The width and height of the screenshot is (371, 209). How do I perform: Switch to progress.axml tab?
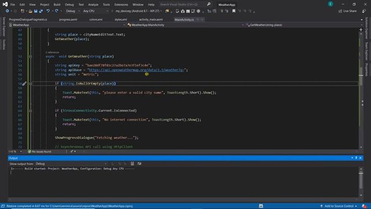coord(68,20)
